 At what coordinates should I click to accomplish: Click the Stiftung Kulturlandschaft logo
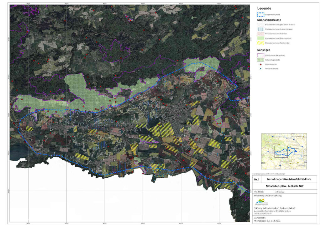pos(261,202)
